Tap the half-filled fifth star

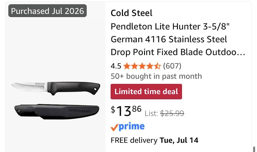coord(158,66)
